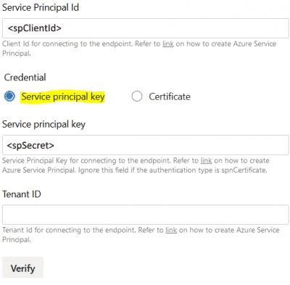Open the link in Service Principal Key help text
The image size is (290, 285).
(206, 160)
